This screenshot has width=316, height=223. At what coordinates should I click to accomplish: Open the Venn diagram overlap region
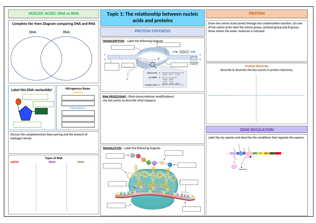tap(51, 58)
